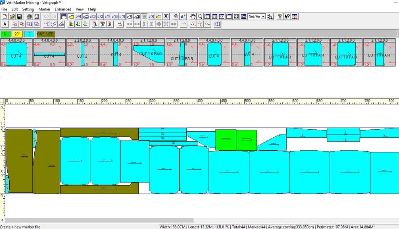Viewport: 399px width, 229px height.
Task: Click the yellow piece icon in top row
Action: (71, 17)
